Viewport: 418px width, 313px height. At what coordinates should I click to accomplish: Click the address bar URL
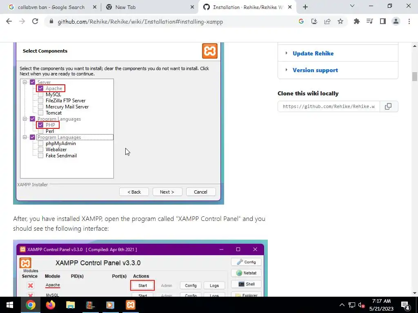coord(140,22)
